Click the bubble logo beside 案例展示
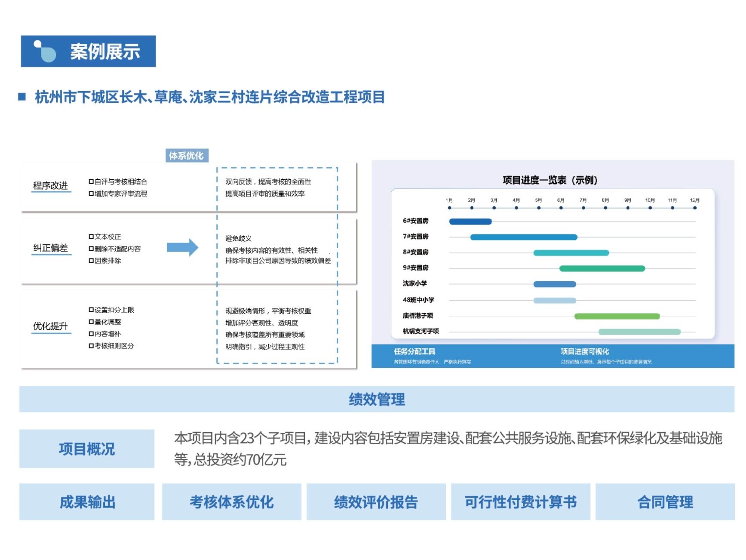The height and width of the screenshot is (560, 746). [46, 52]
